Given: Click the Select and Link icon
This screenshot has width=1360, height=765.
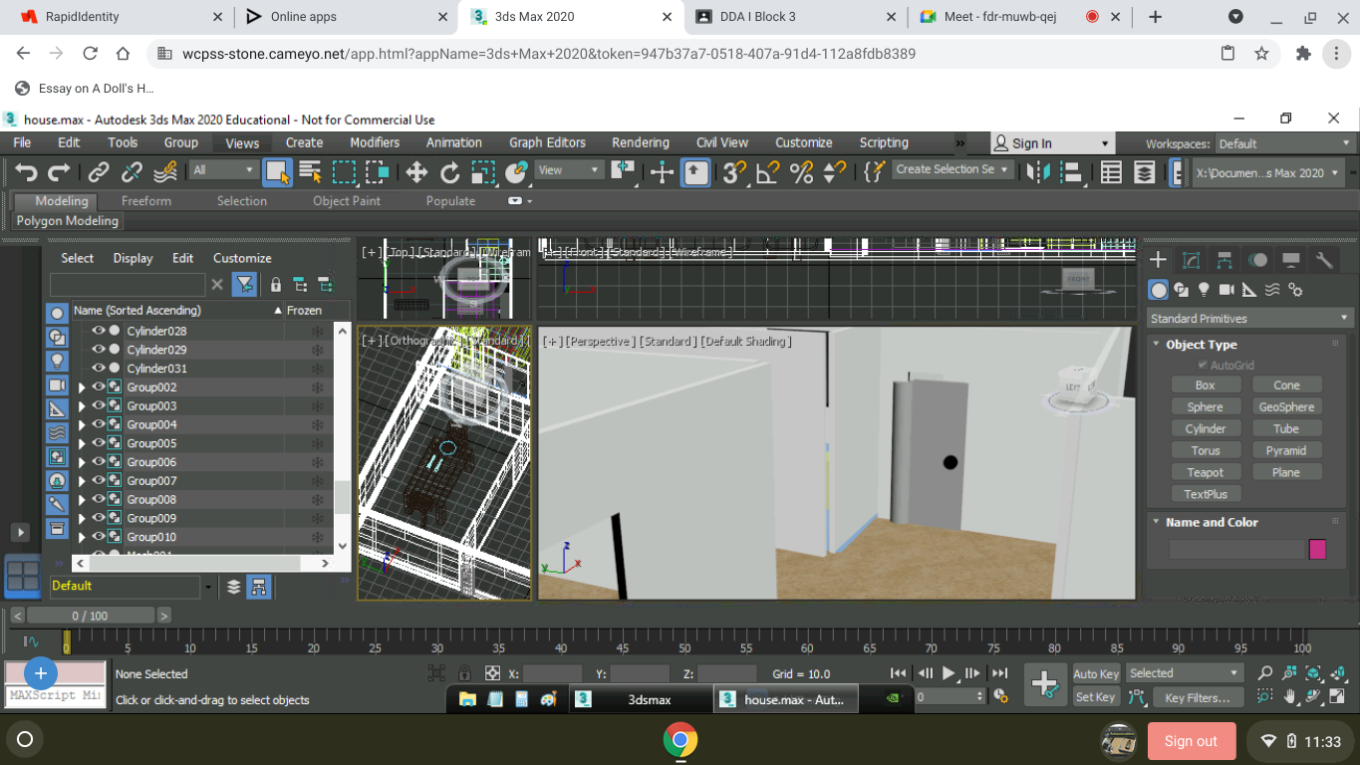Looking at the screenshot, I should (x=97, y=171).
